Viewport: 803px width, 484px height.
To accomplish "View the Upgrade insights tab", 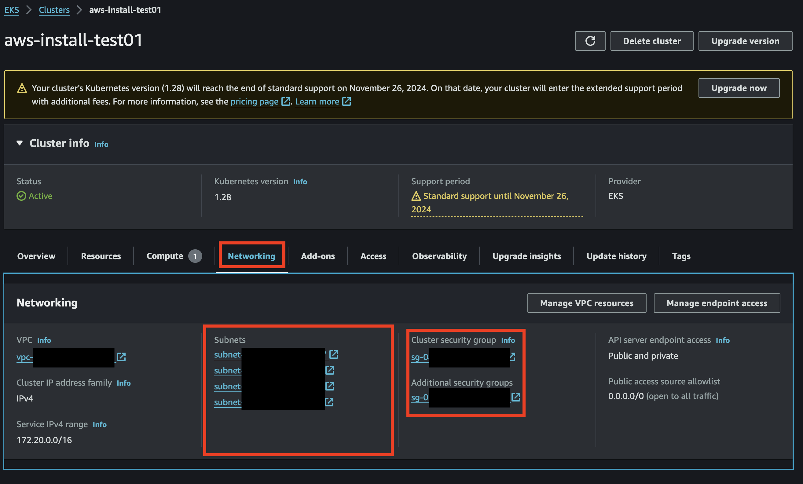I will [x=527, y=256].
